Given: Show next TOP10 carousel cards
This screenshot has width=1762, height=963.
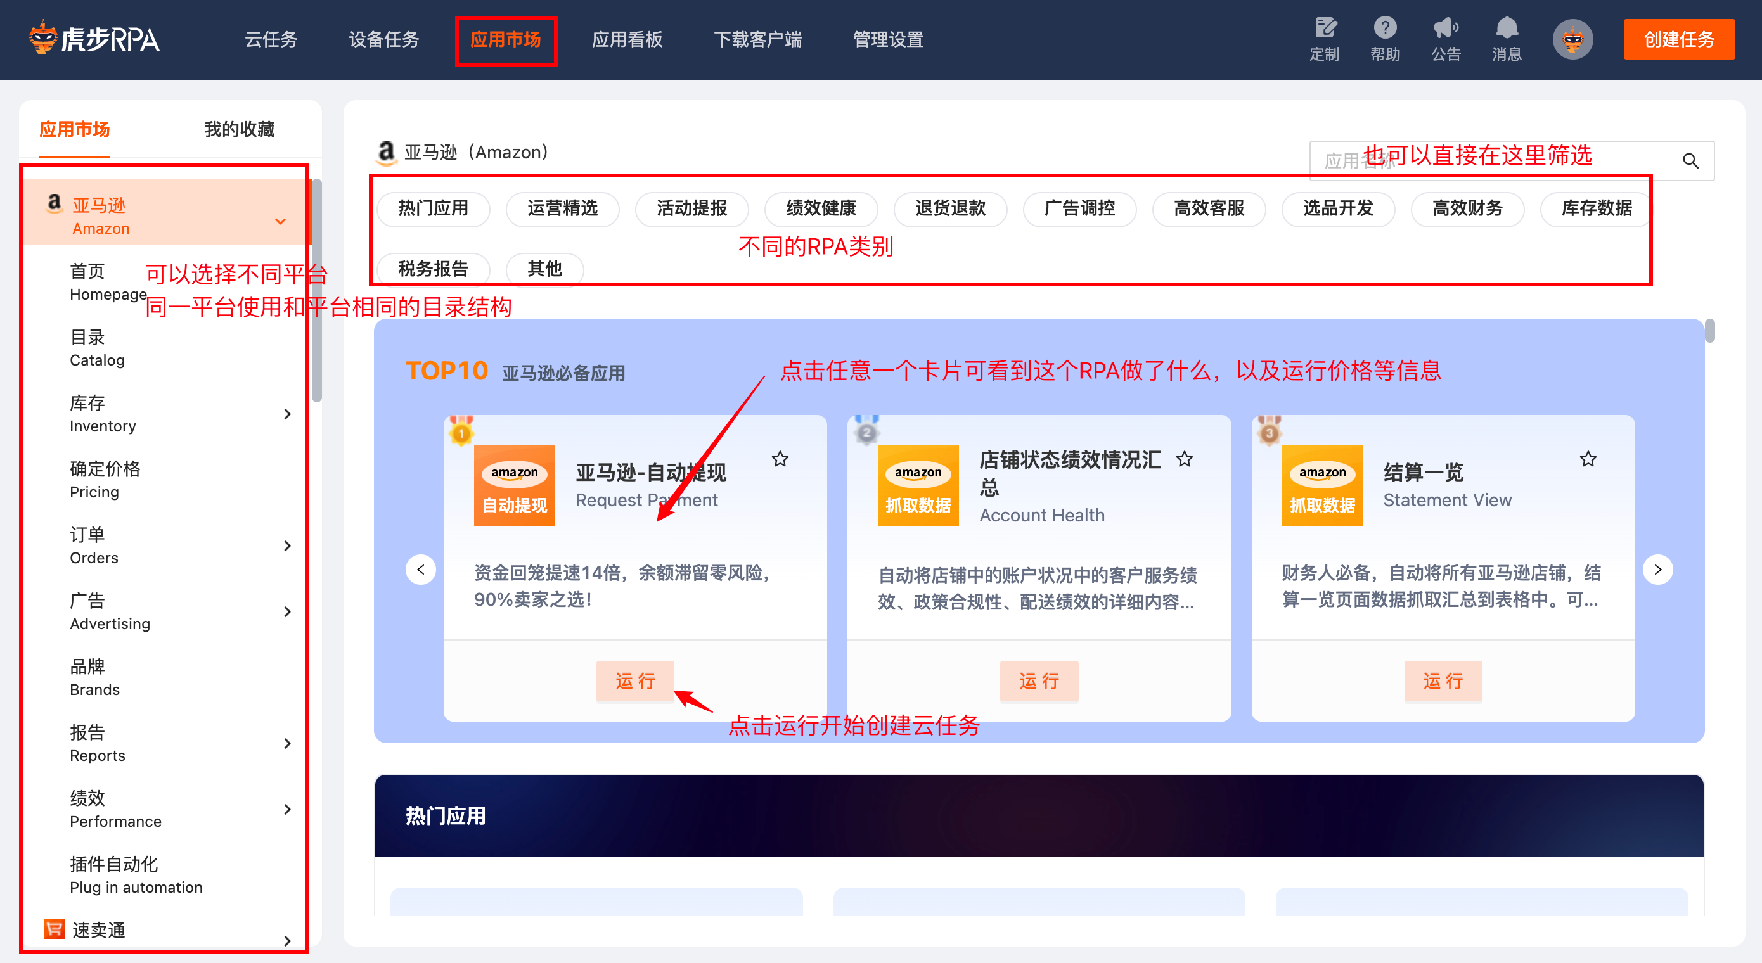Looking at the screenshot, I should [x=1658, y=569].
